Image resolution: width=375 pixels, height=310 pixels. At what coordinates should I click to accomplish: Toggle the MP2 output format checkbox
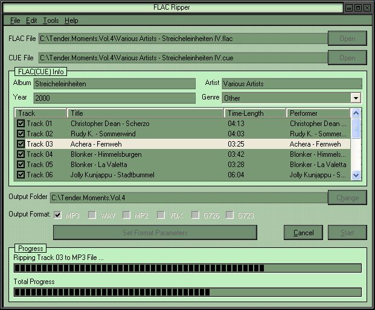126,215
